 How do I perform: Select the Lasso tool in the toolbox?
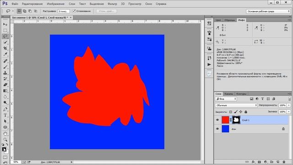click(5, 36)
